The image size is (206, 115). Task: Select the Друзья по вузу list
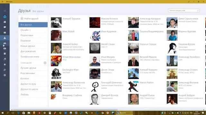[33, 84]
